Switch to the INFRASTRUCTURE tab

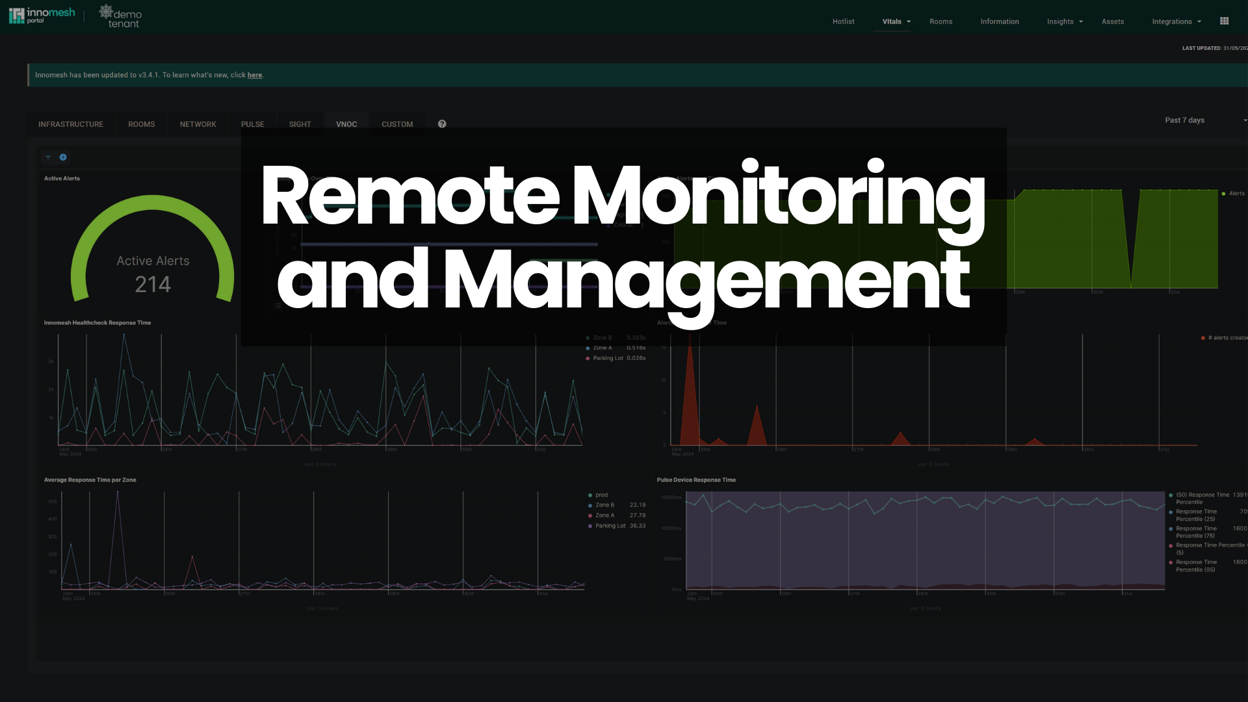click(70, 124)
